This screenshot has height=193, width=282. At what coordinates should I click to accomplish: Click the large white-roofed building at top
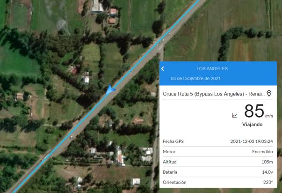point(97,7)
